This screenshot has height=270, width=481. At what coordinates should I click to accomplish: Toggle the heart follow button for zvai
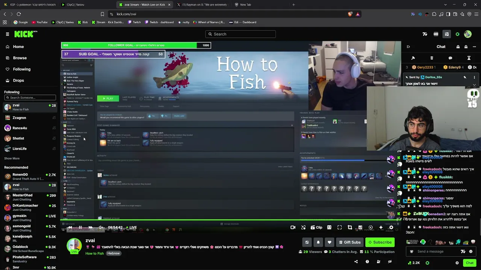[x=330, y=242]
